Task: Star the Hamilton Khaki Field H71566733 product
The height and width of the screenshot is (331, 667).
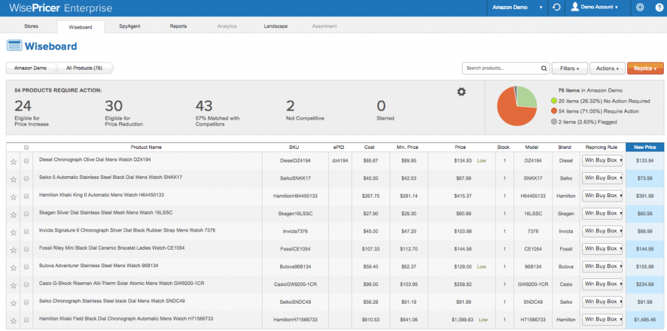Action: click(x=13, y=321)
